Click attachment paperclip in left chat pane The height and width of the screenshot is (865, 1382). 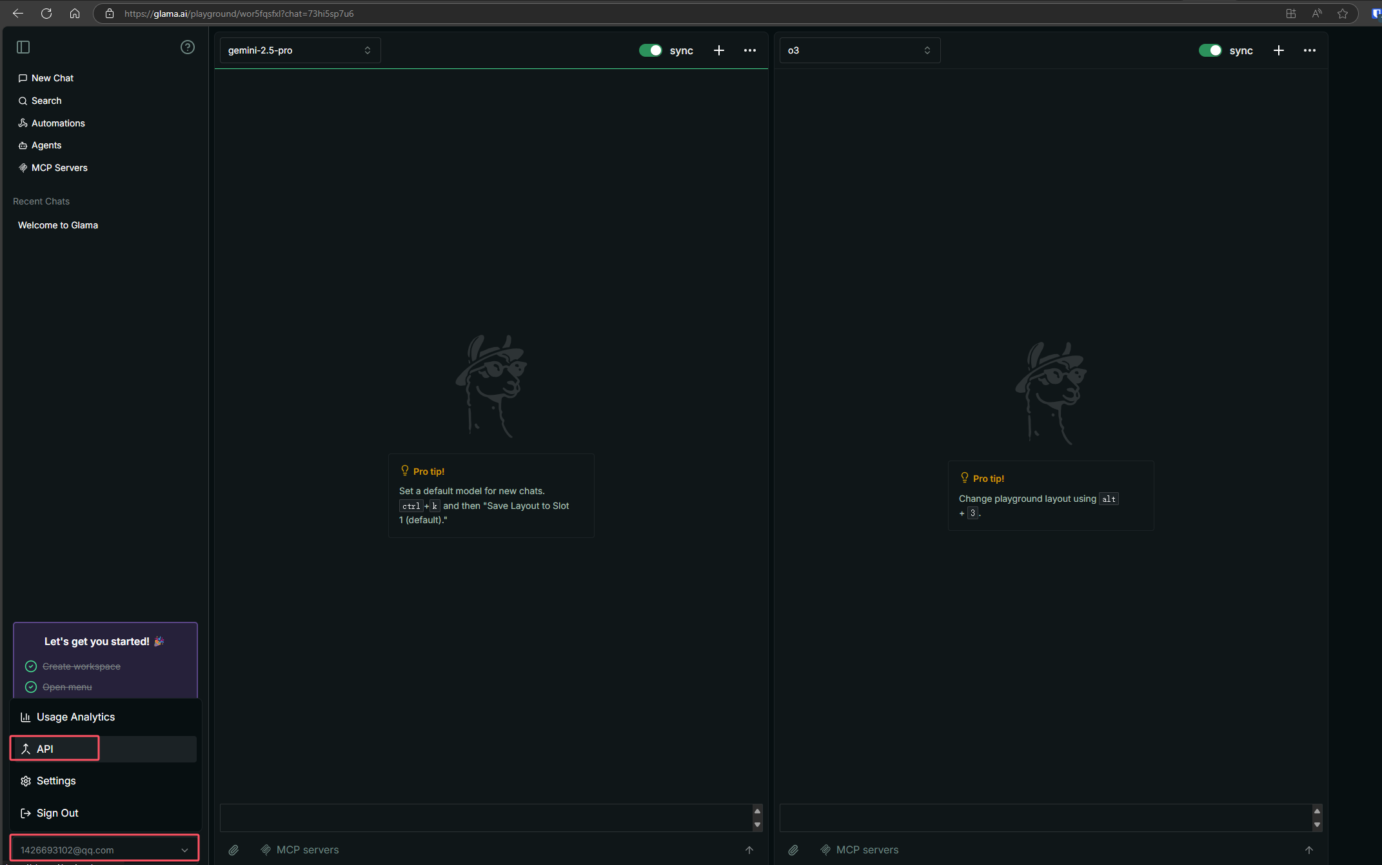tap(233, 850)
